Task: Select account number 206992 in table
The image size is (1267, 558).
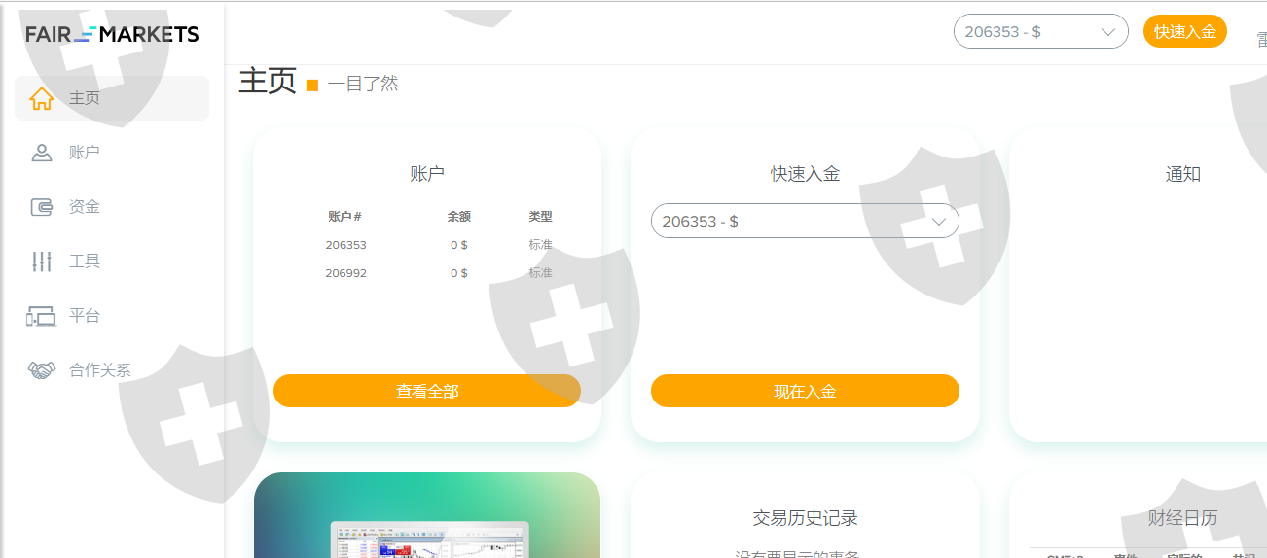Action: tap(345, 273)
